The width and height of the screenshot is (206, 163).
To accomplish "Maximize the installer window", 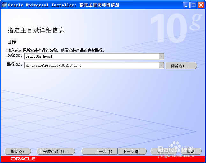I will click(x=194, y=5).
